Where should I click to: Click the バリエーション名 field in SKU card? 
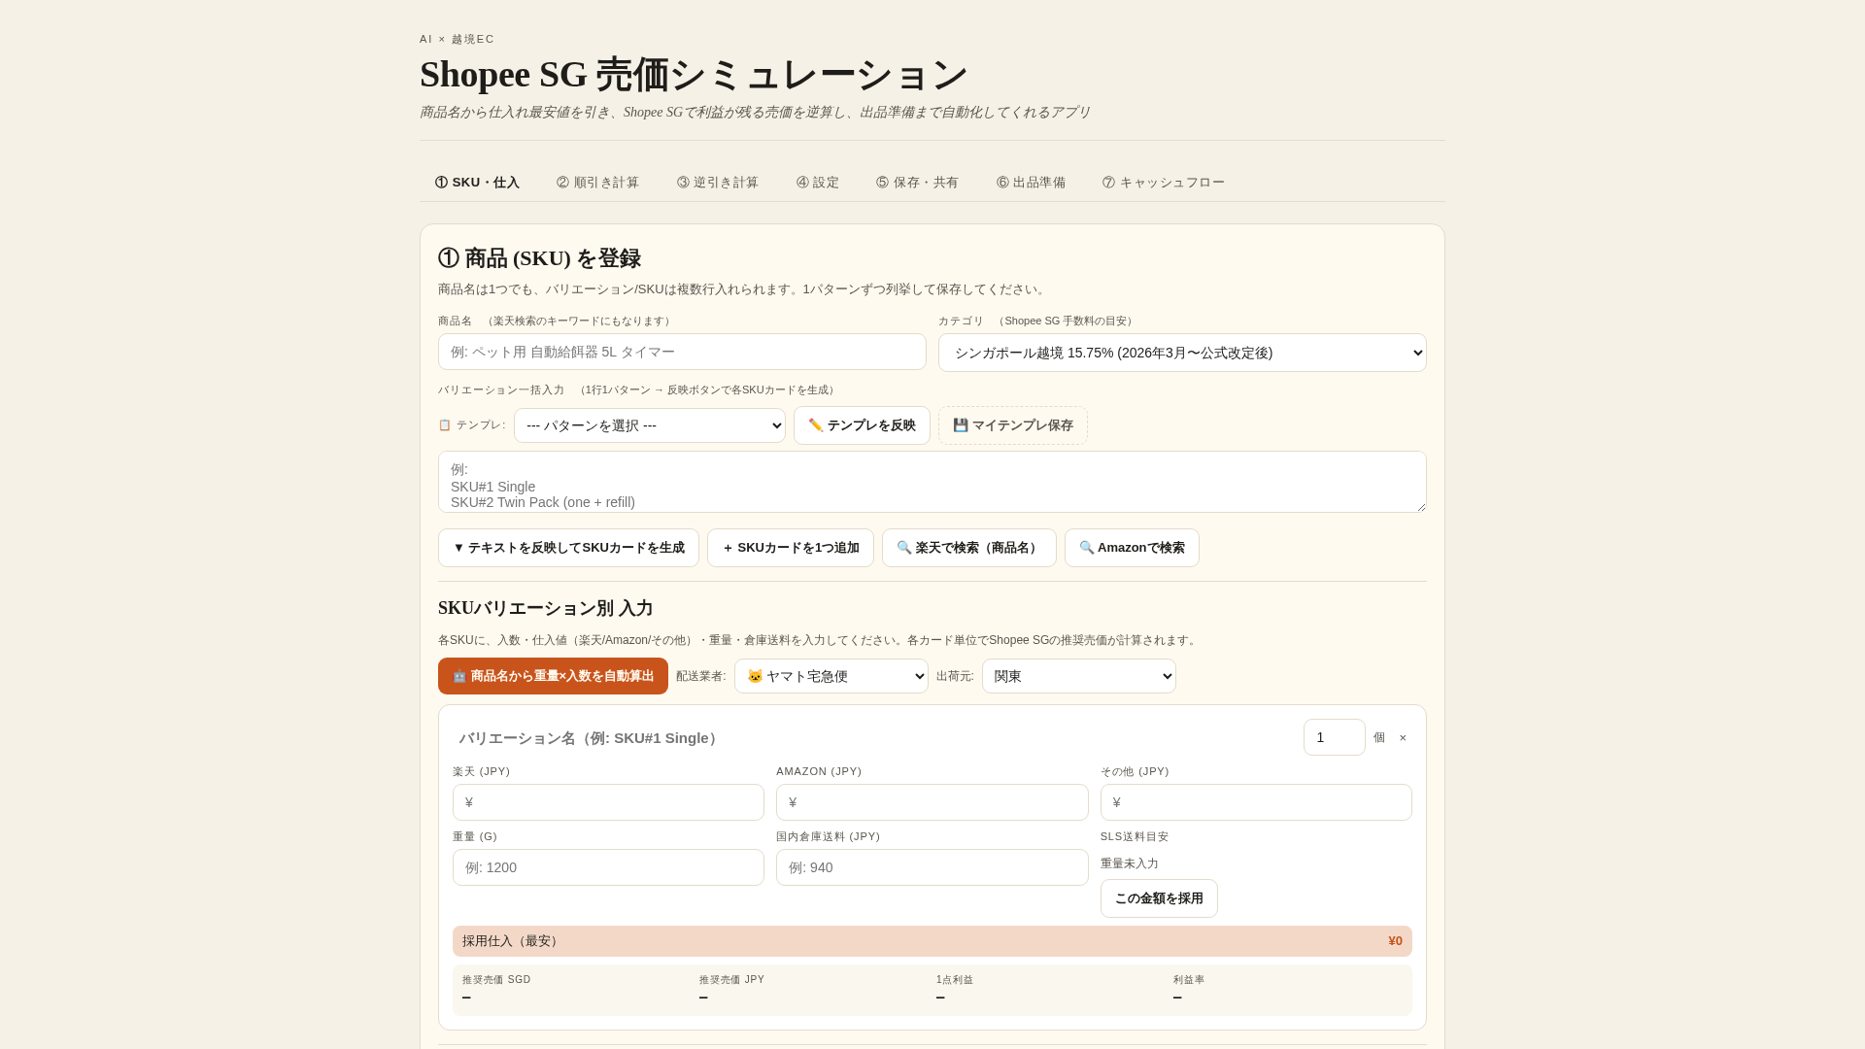[872, 738]
